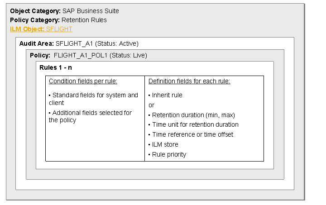Click the 'Retention Rules' value text
326x205 pixels.
(x=84, y=20)
